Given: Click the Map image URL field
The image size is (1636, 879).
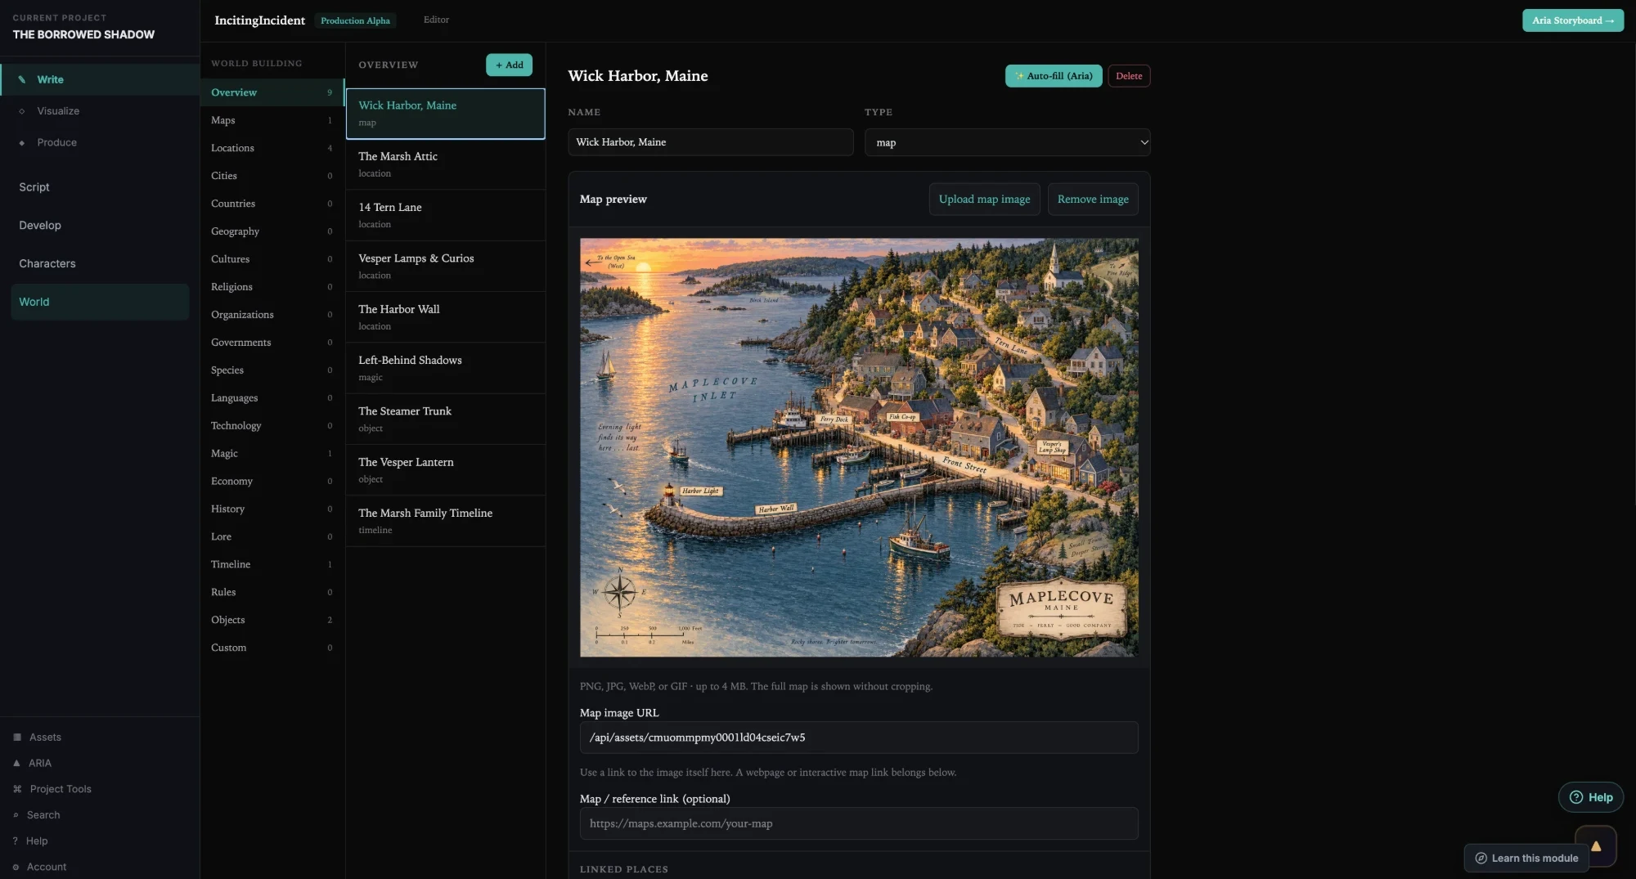Looking at the screenshot, I should [x=859, y=738].
